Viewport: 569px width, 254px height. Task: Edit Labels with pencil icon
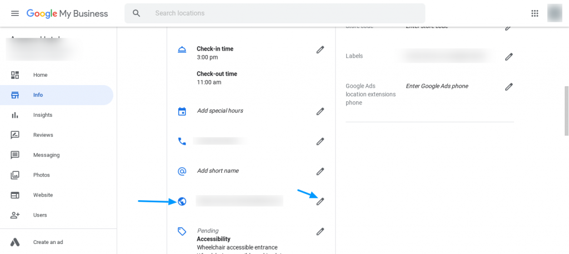(509, 57)
